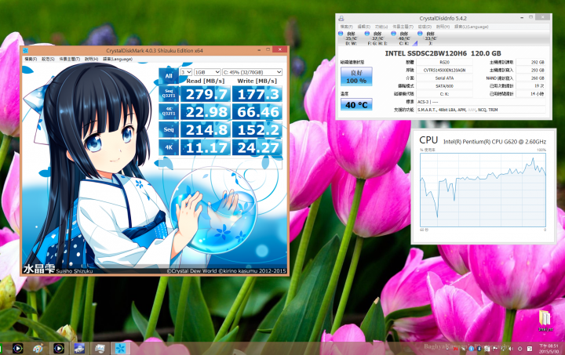Open the Theme(T) menu in CrystalDiskMark

click(x=70, y=59)
